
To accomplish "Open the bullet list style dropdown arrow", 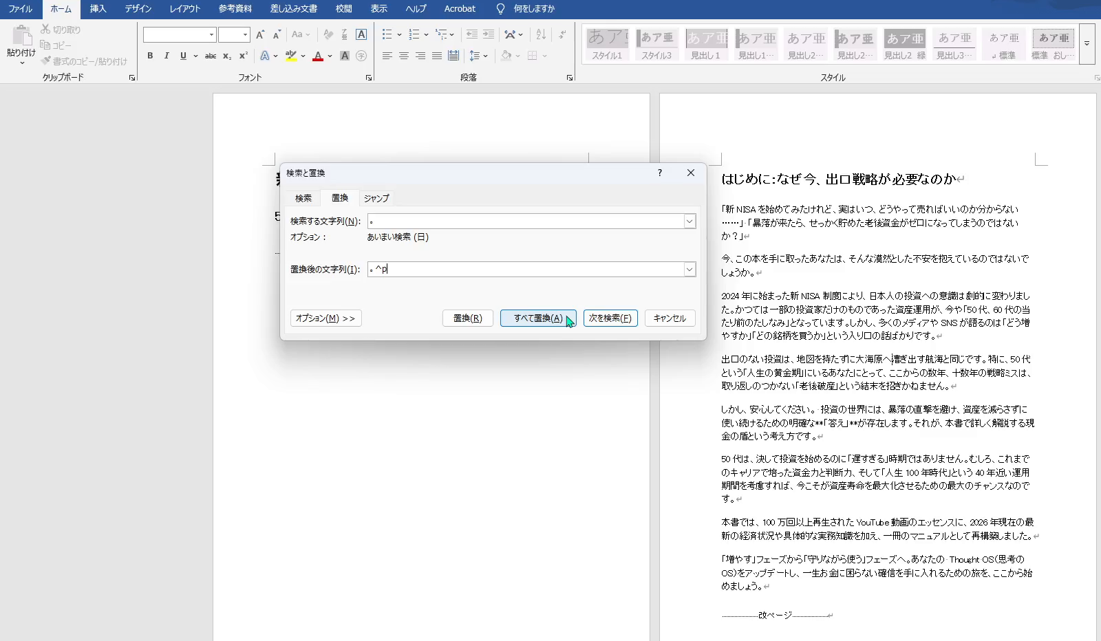I will point(399,34).
